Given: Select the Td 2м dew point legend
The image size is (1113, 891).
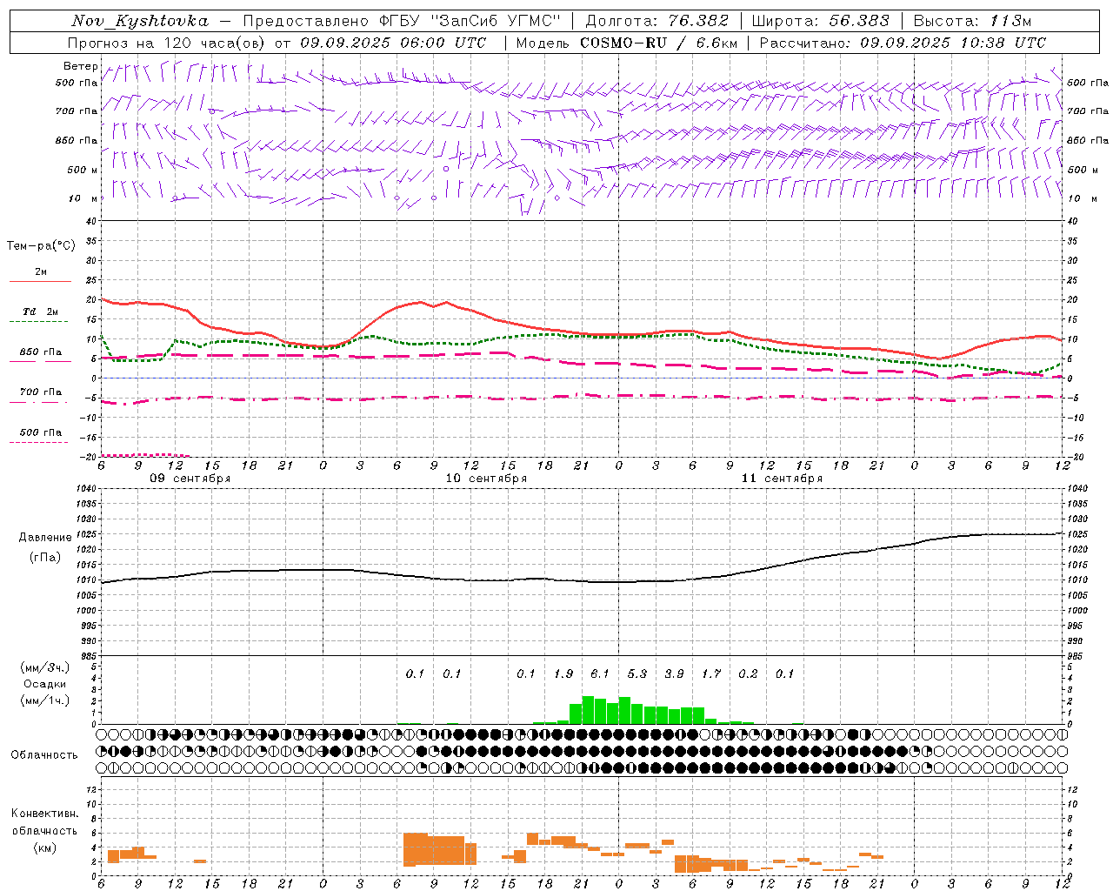Looking at the screenshot, I should [40, 312].
